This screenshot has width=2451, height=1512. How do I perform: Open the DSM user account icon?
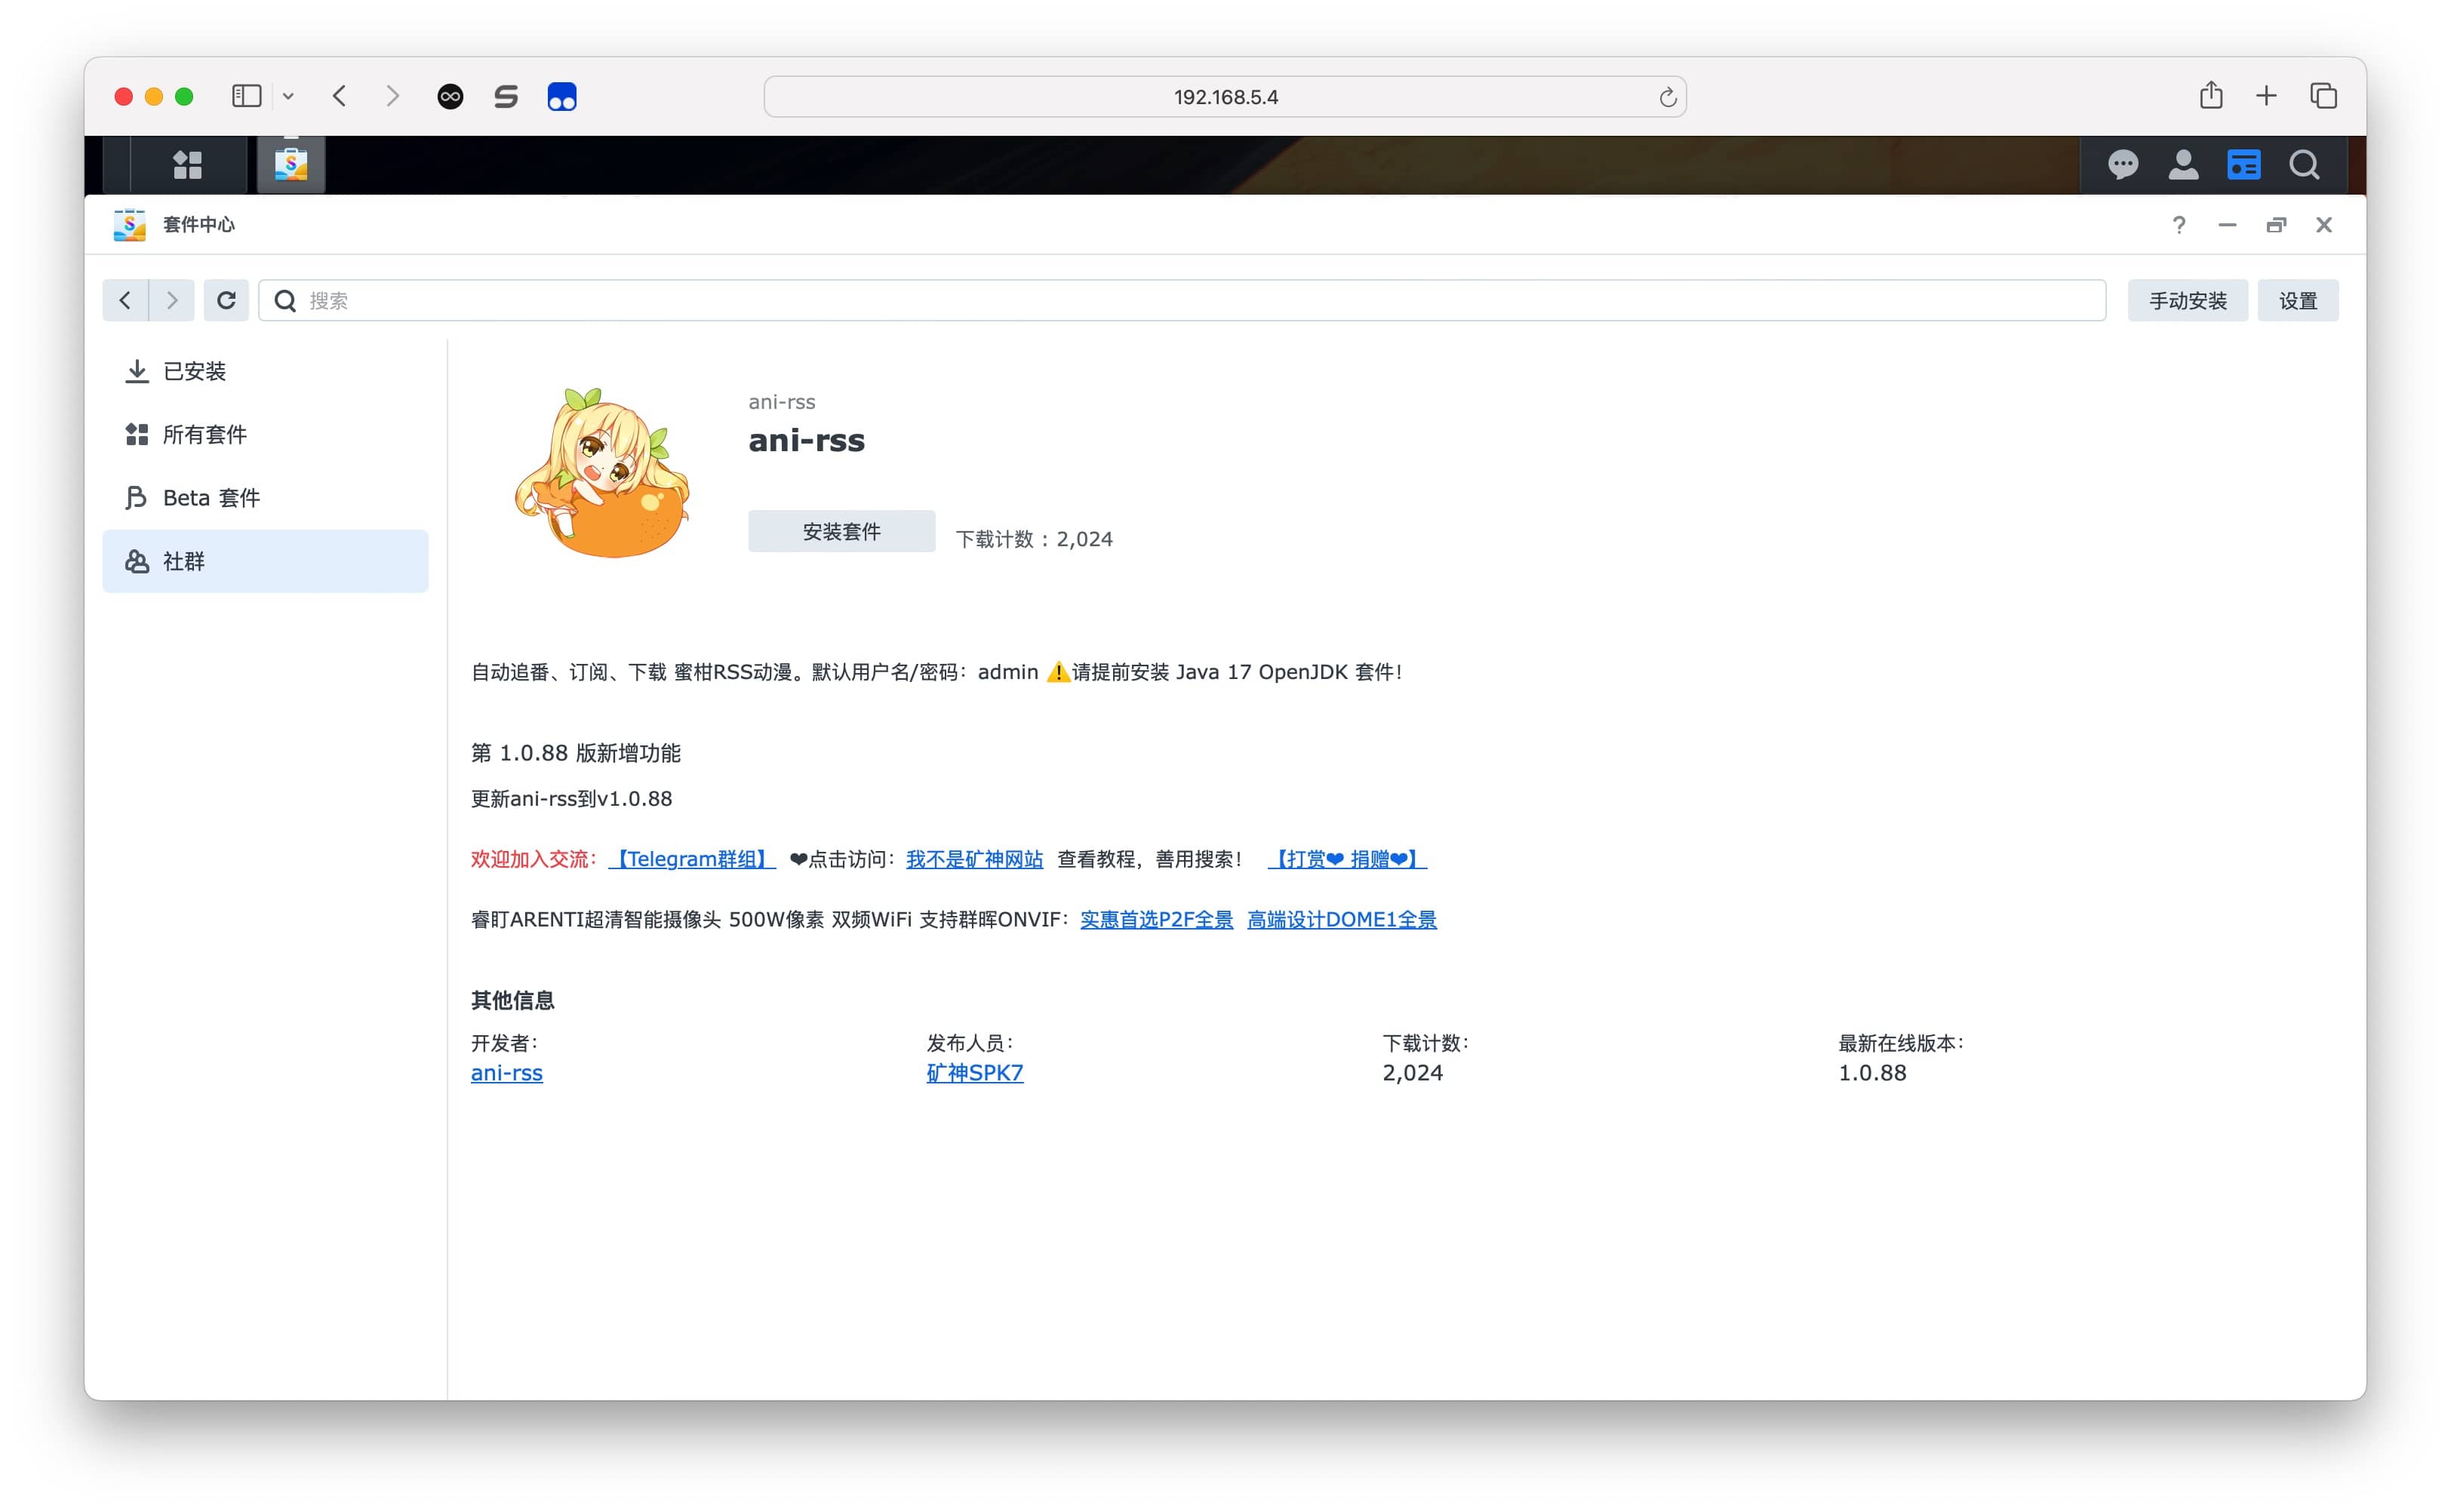pyautogui.click(x=2183, y=165)
